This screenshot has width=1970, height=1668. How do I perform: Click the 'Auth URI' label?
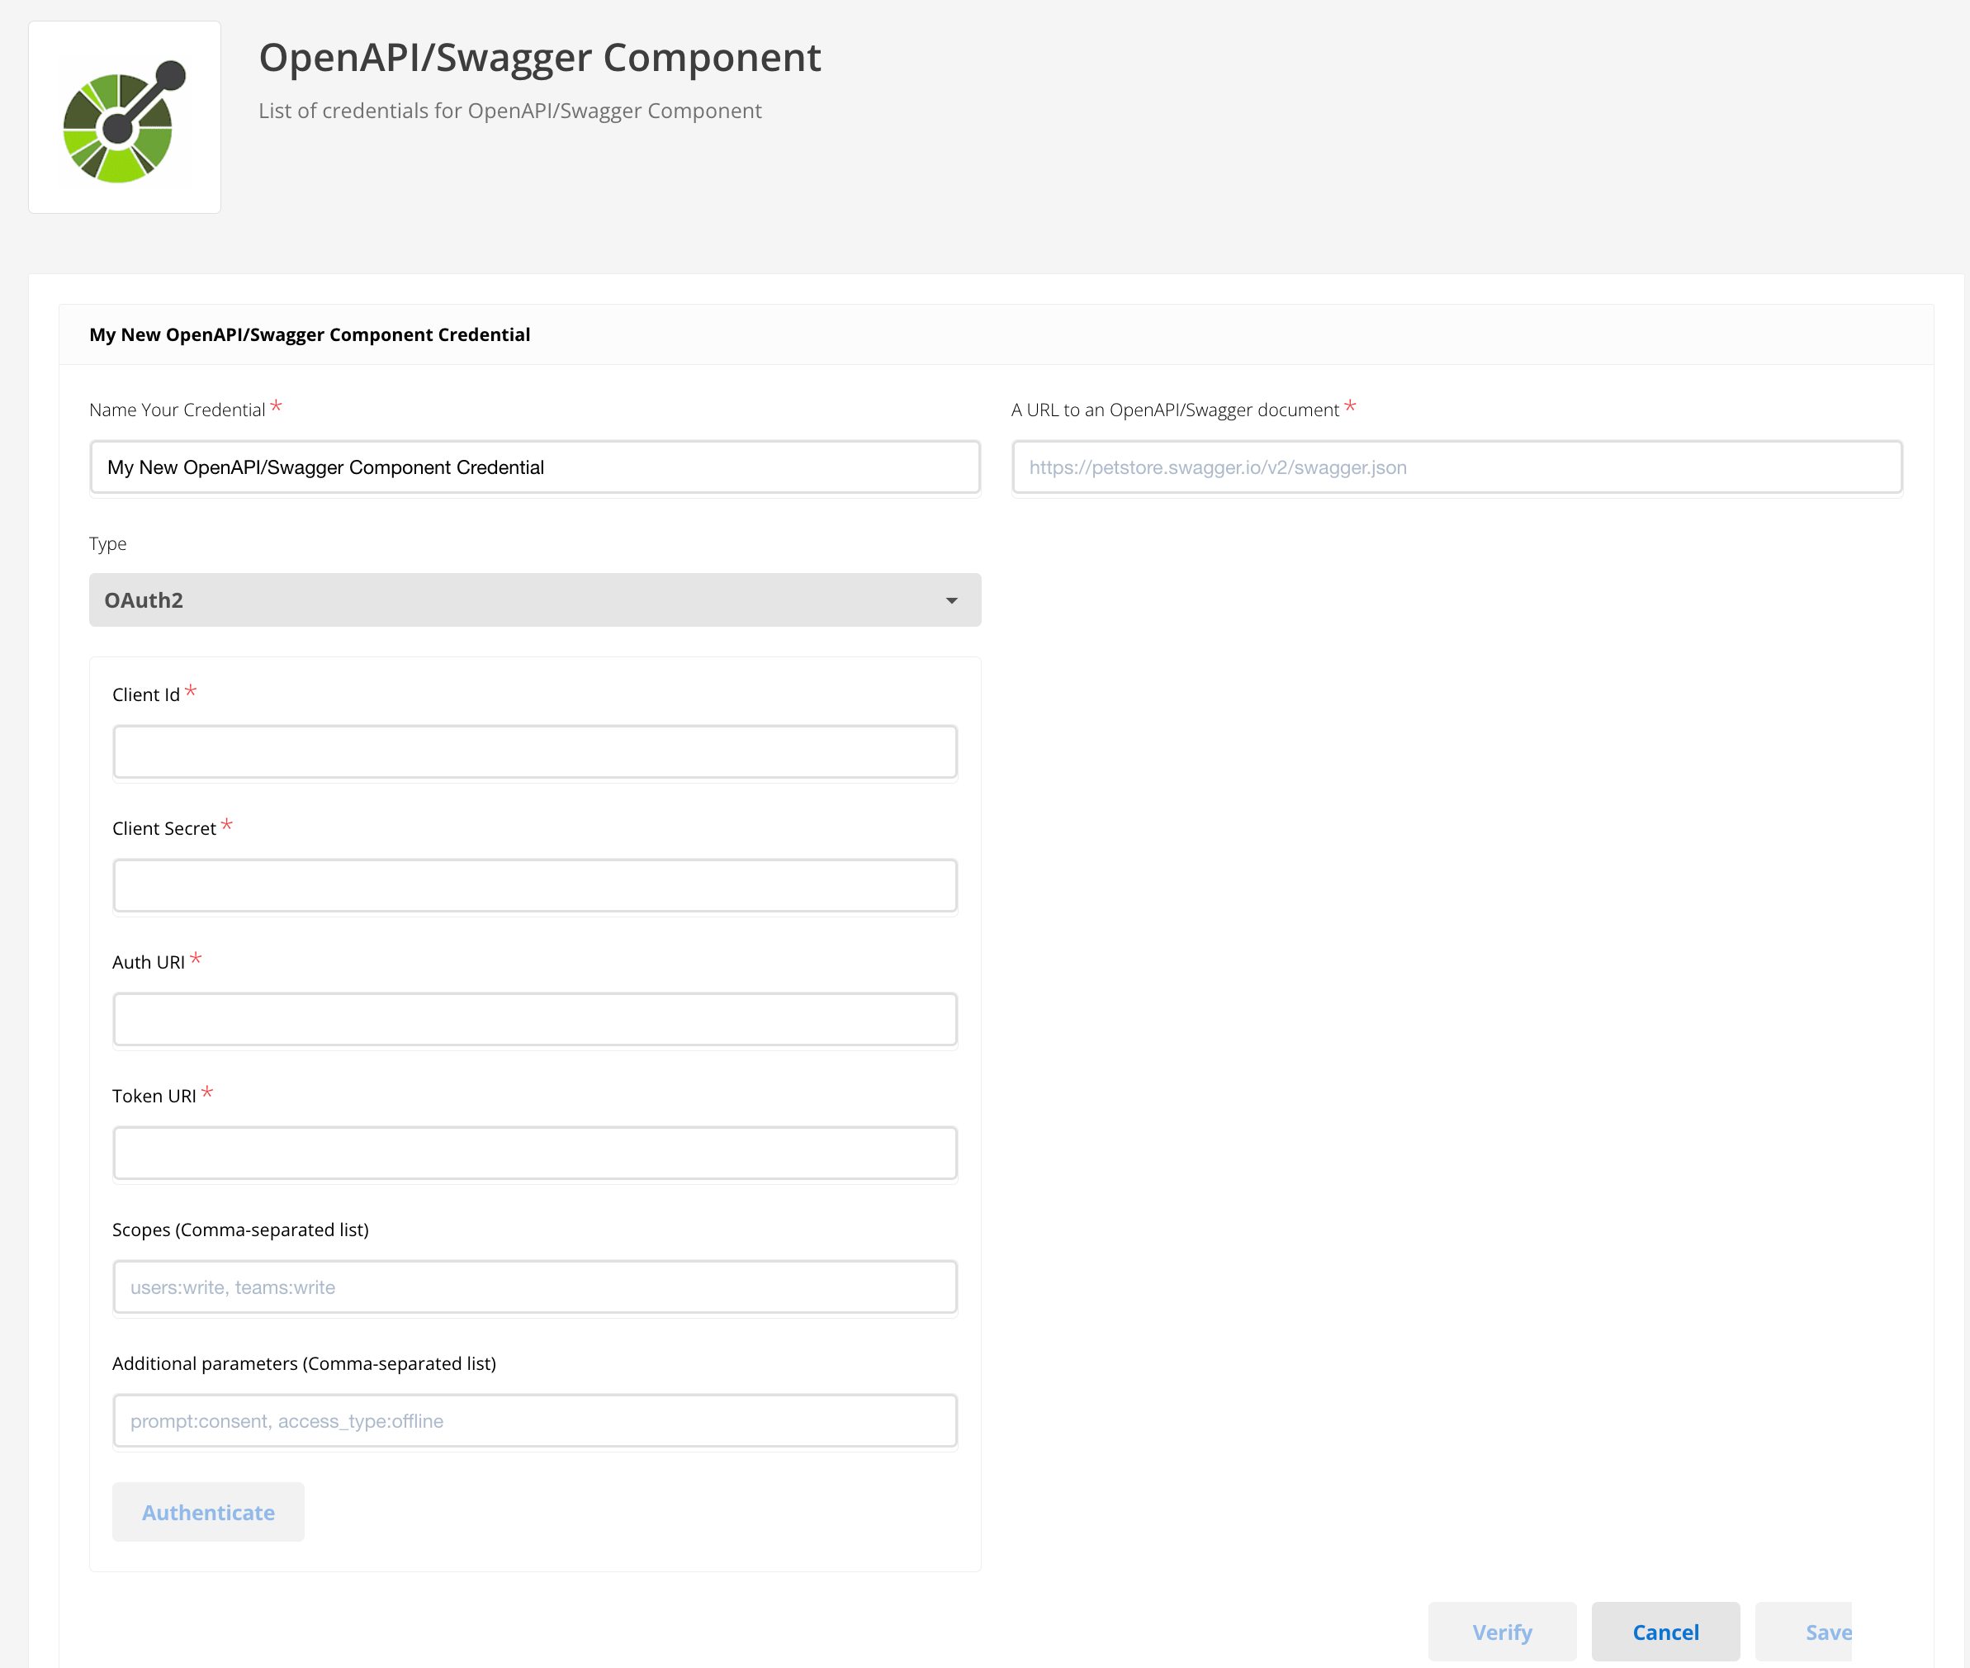point(149,963)
